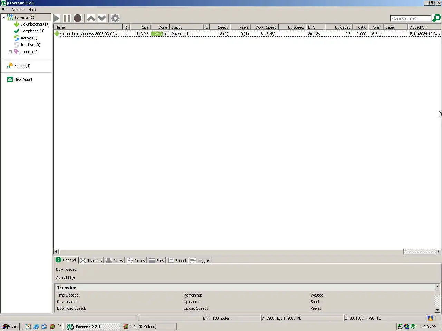The width and height of the screenshot is (442, 331).
Task: Click the New Apps icon in the sidebar
Action: point(10,79)
